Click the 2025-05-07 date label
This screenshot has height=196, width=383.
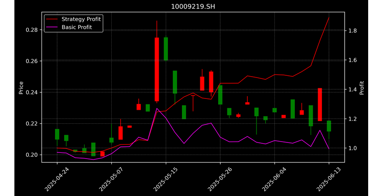[110, 179]
